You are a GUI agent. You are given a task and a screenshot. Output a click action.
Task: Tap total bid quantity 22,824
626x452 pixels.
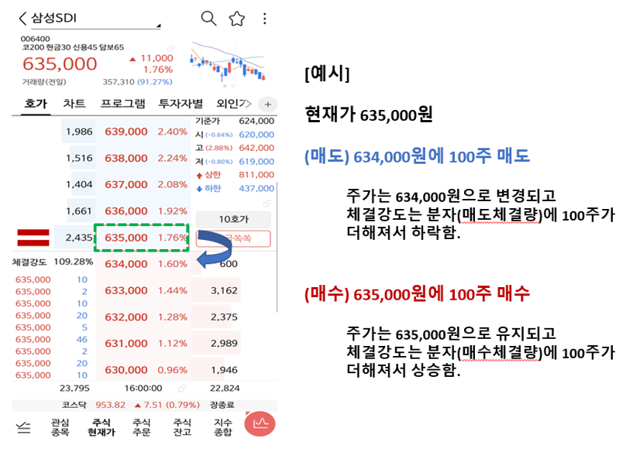[225, 389]
